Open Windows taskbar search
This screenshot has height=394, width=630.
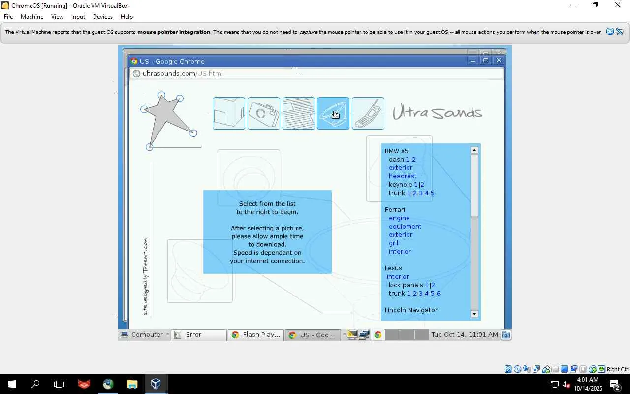(35, 384)
